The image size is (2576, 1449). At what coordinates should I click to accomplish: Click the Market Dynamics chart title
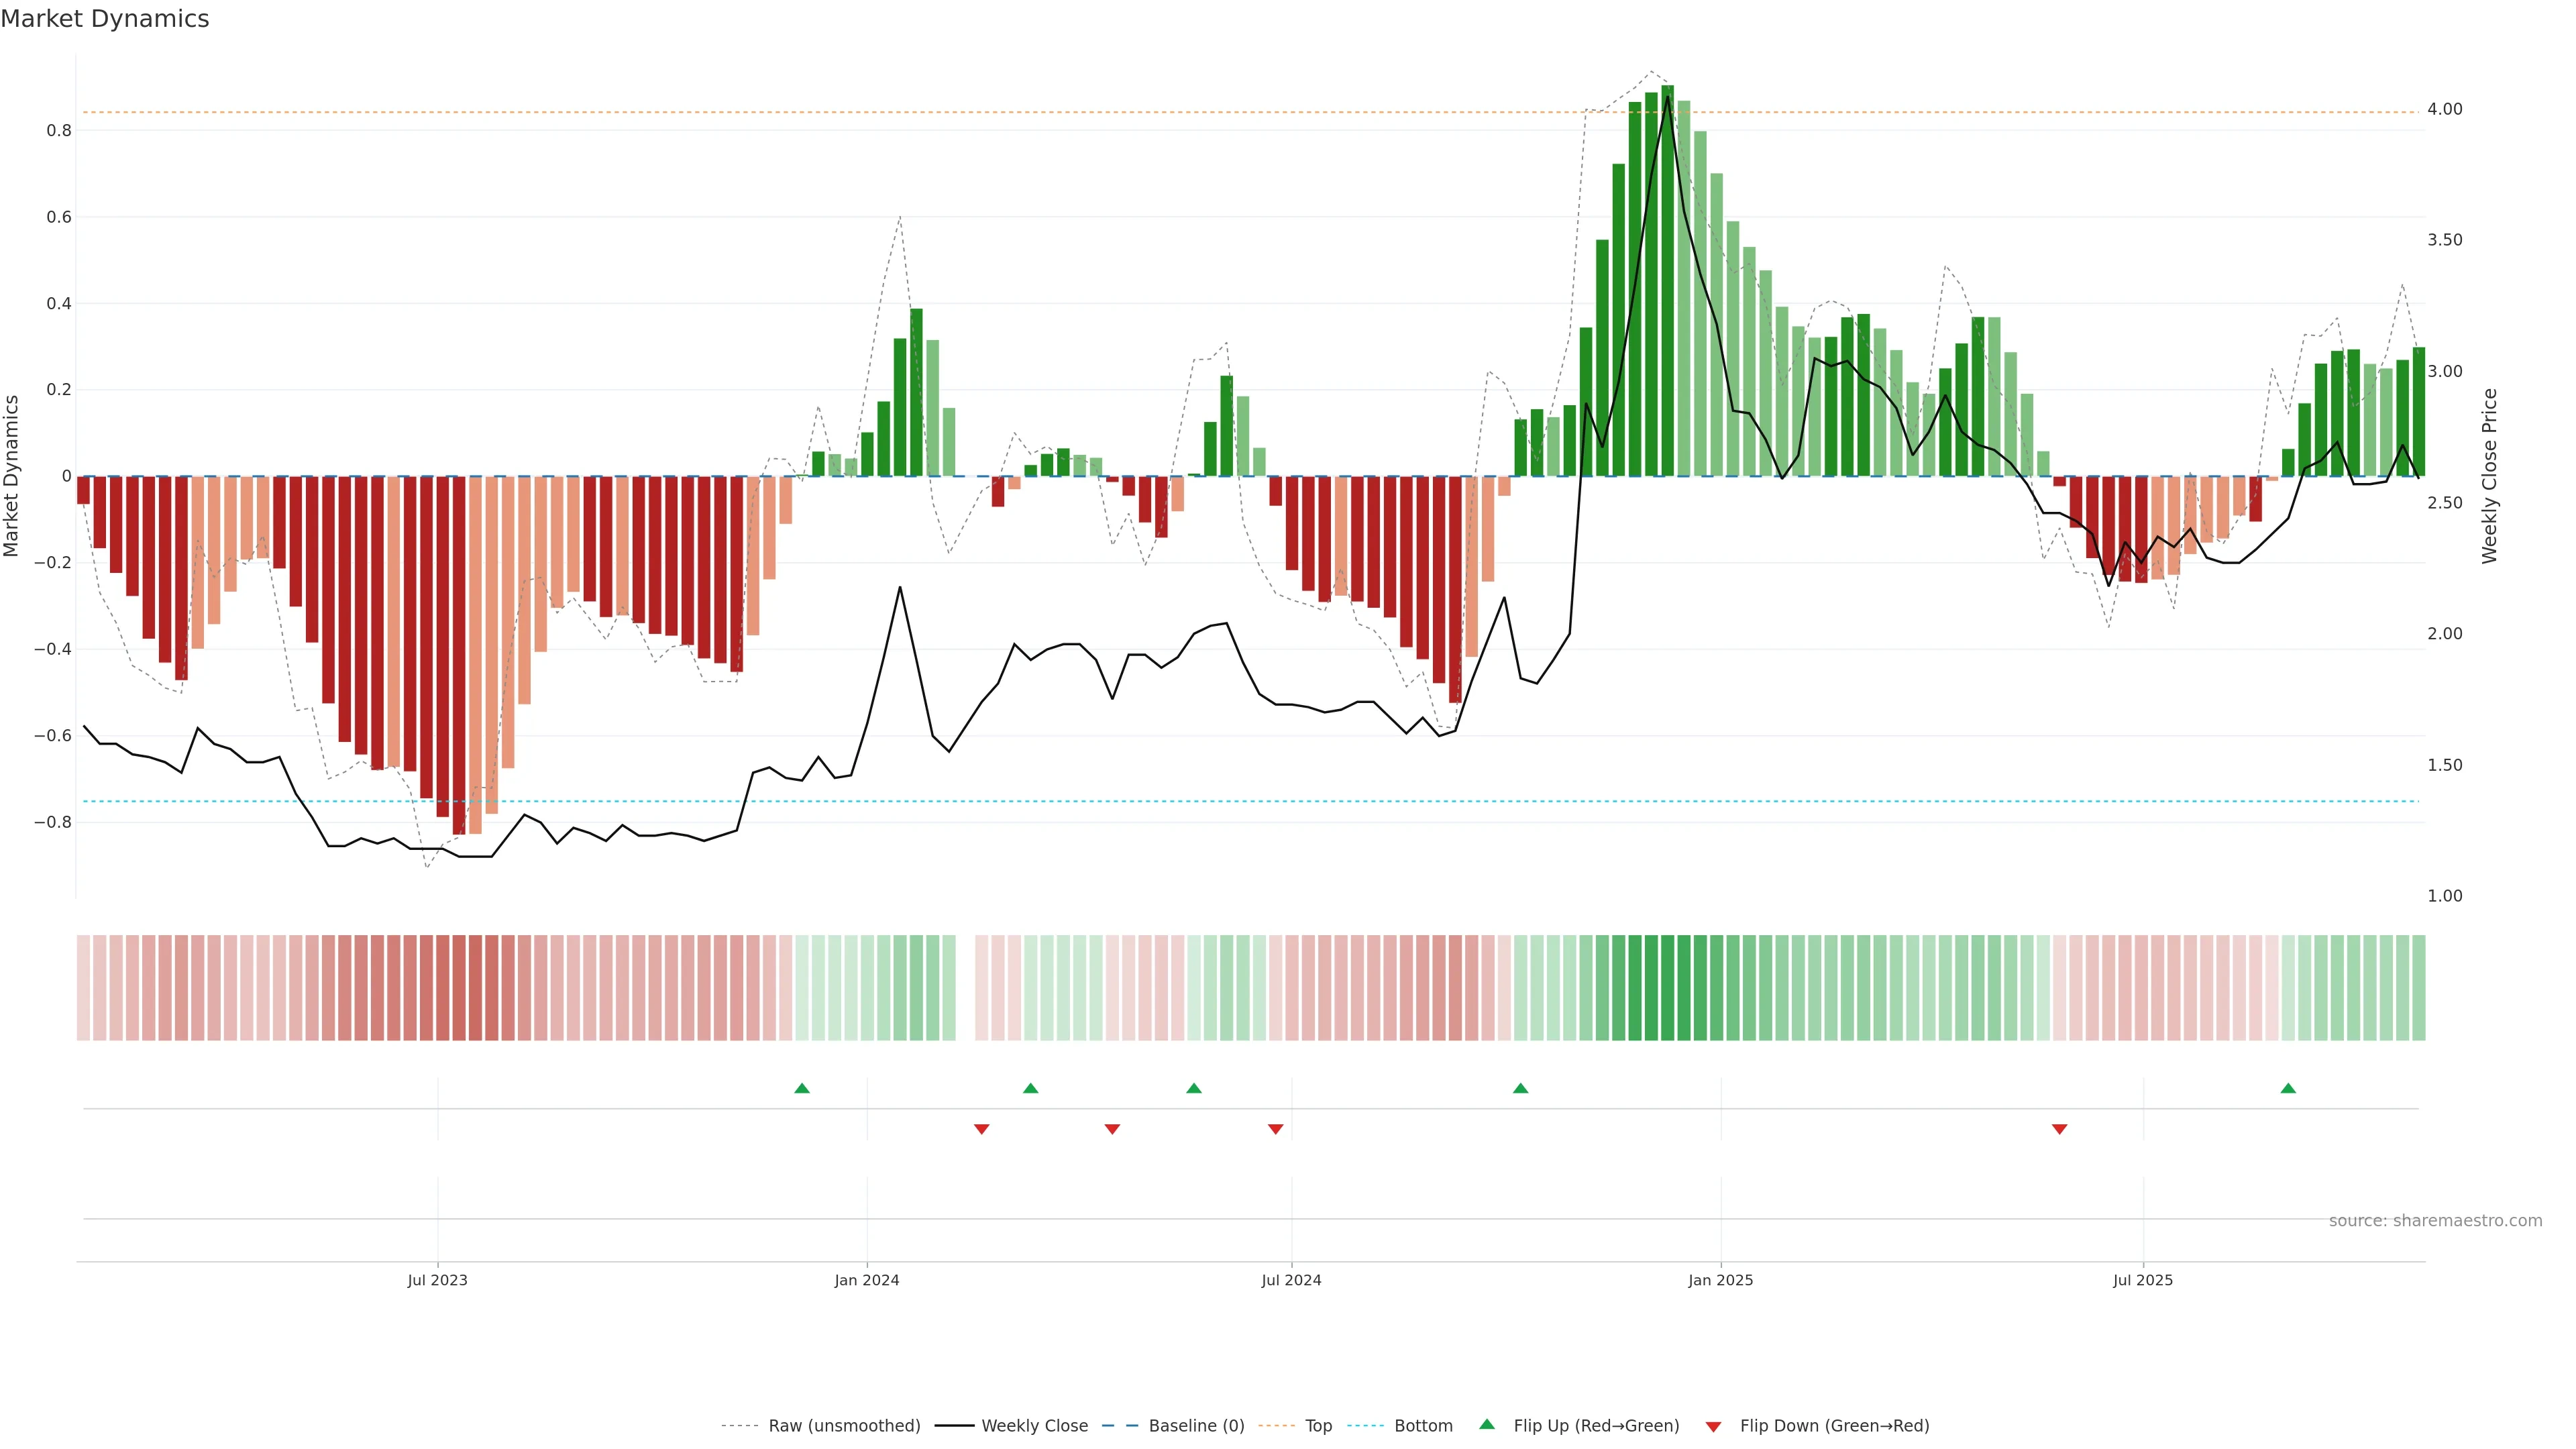click(105, 19)
